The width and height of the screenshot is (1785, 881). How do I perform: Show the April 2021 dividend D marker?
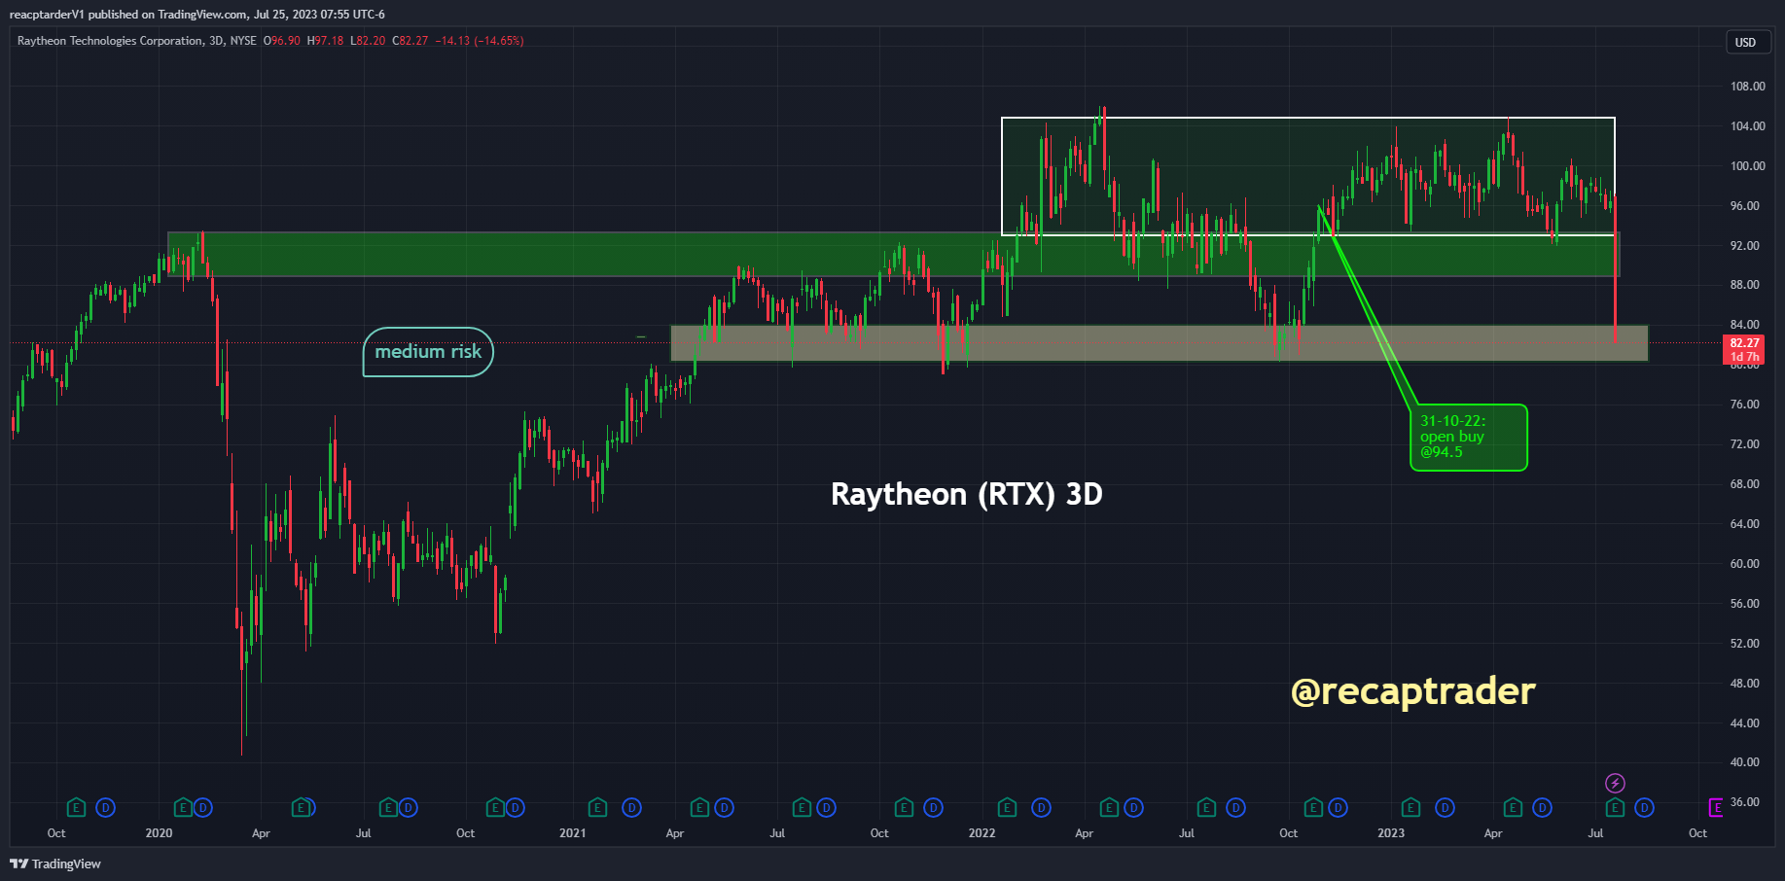tap(724, 807)
